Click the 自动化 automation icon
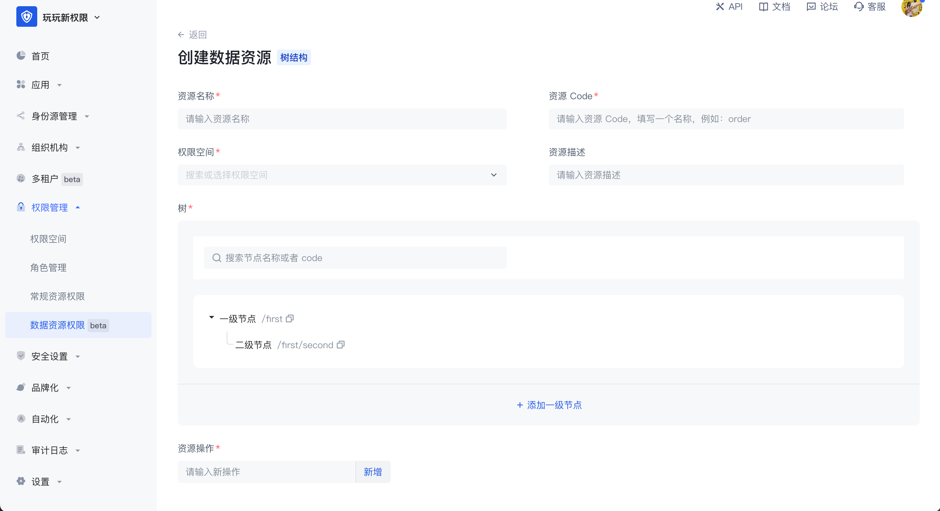This screenshot has height=511, width=940. [x=21, y=419]
